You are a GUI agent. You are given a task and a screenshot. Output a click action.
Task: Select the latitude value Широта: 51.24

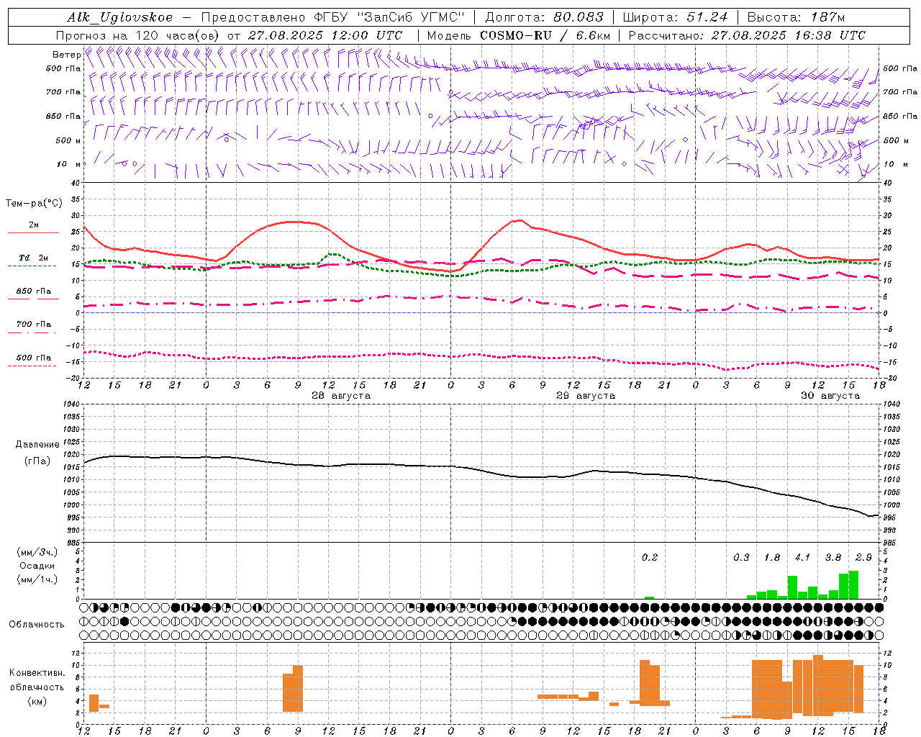point(676,17)
